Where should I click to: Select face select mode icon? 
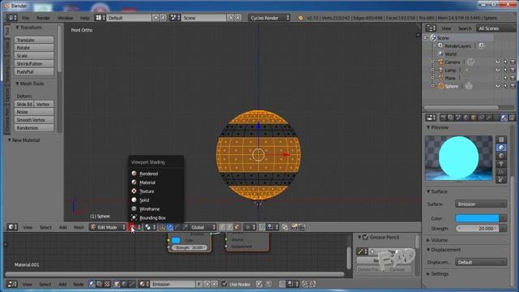point(237,227)
